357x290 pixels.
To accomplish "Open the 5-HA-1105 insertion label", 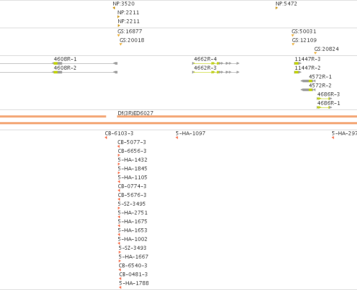I will click(x=133, y=178).
